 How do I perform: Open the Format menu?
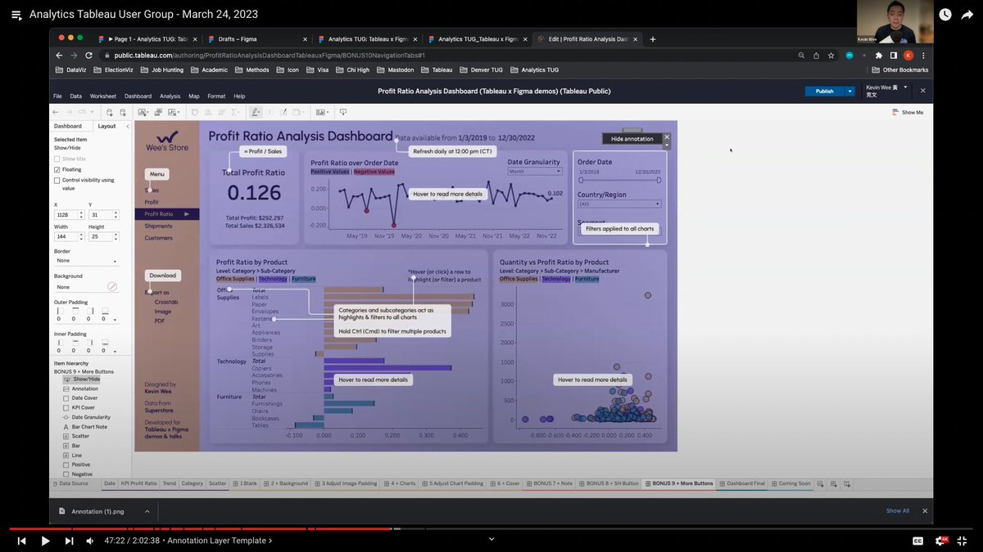[216, 96]
